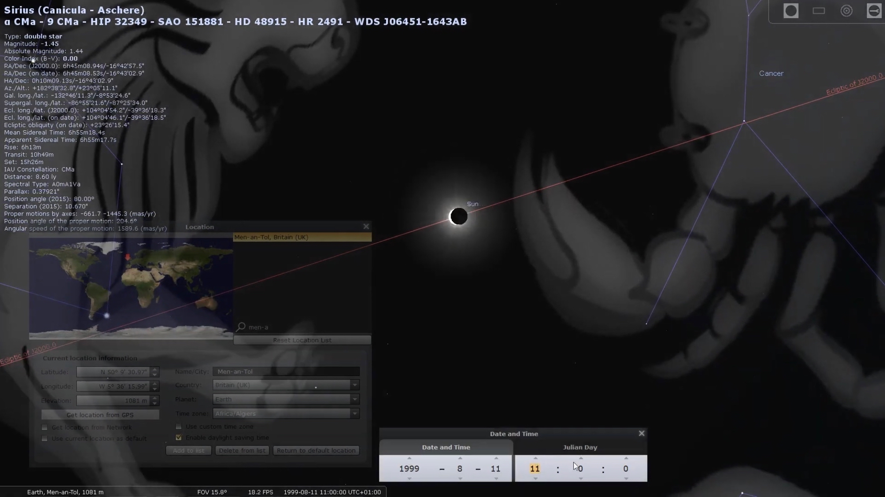
Task: Click the sensor frame rectangle icon
Action: [818, 11]
